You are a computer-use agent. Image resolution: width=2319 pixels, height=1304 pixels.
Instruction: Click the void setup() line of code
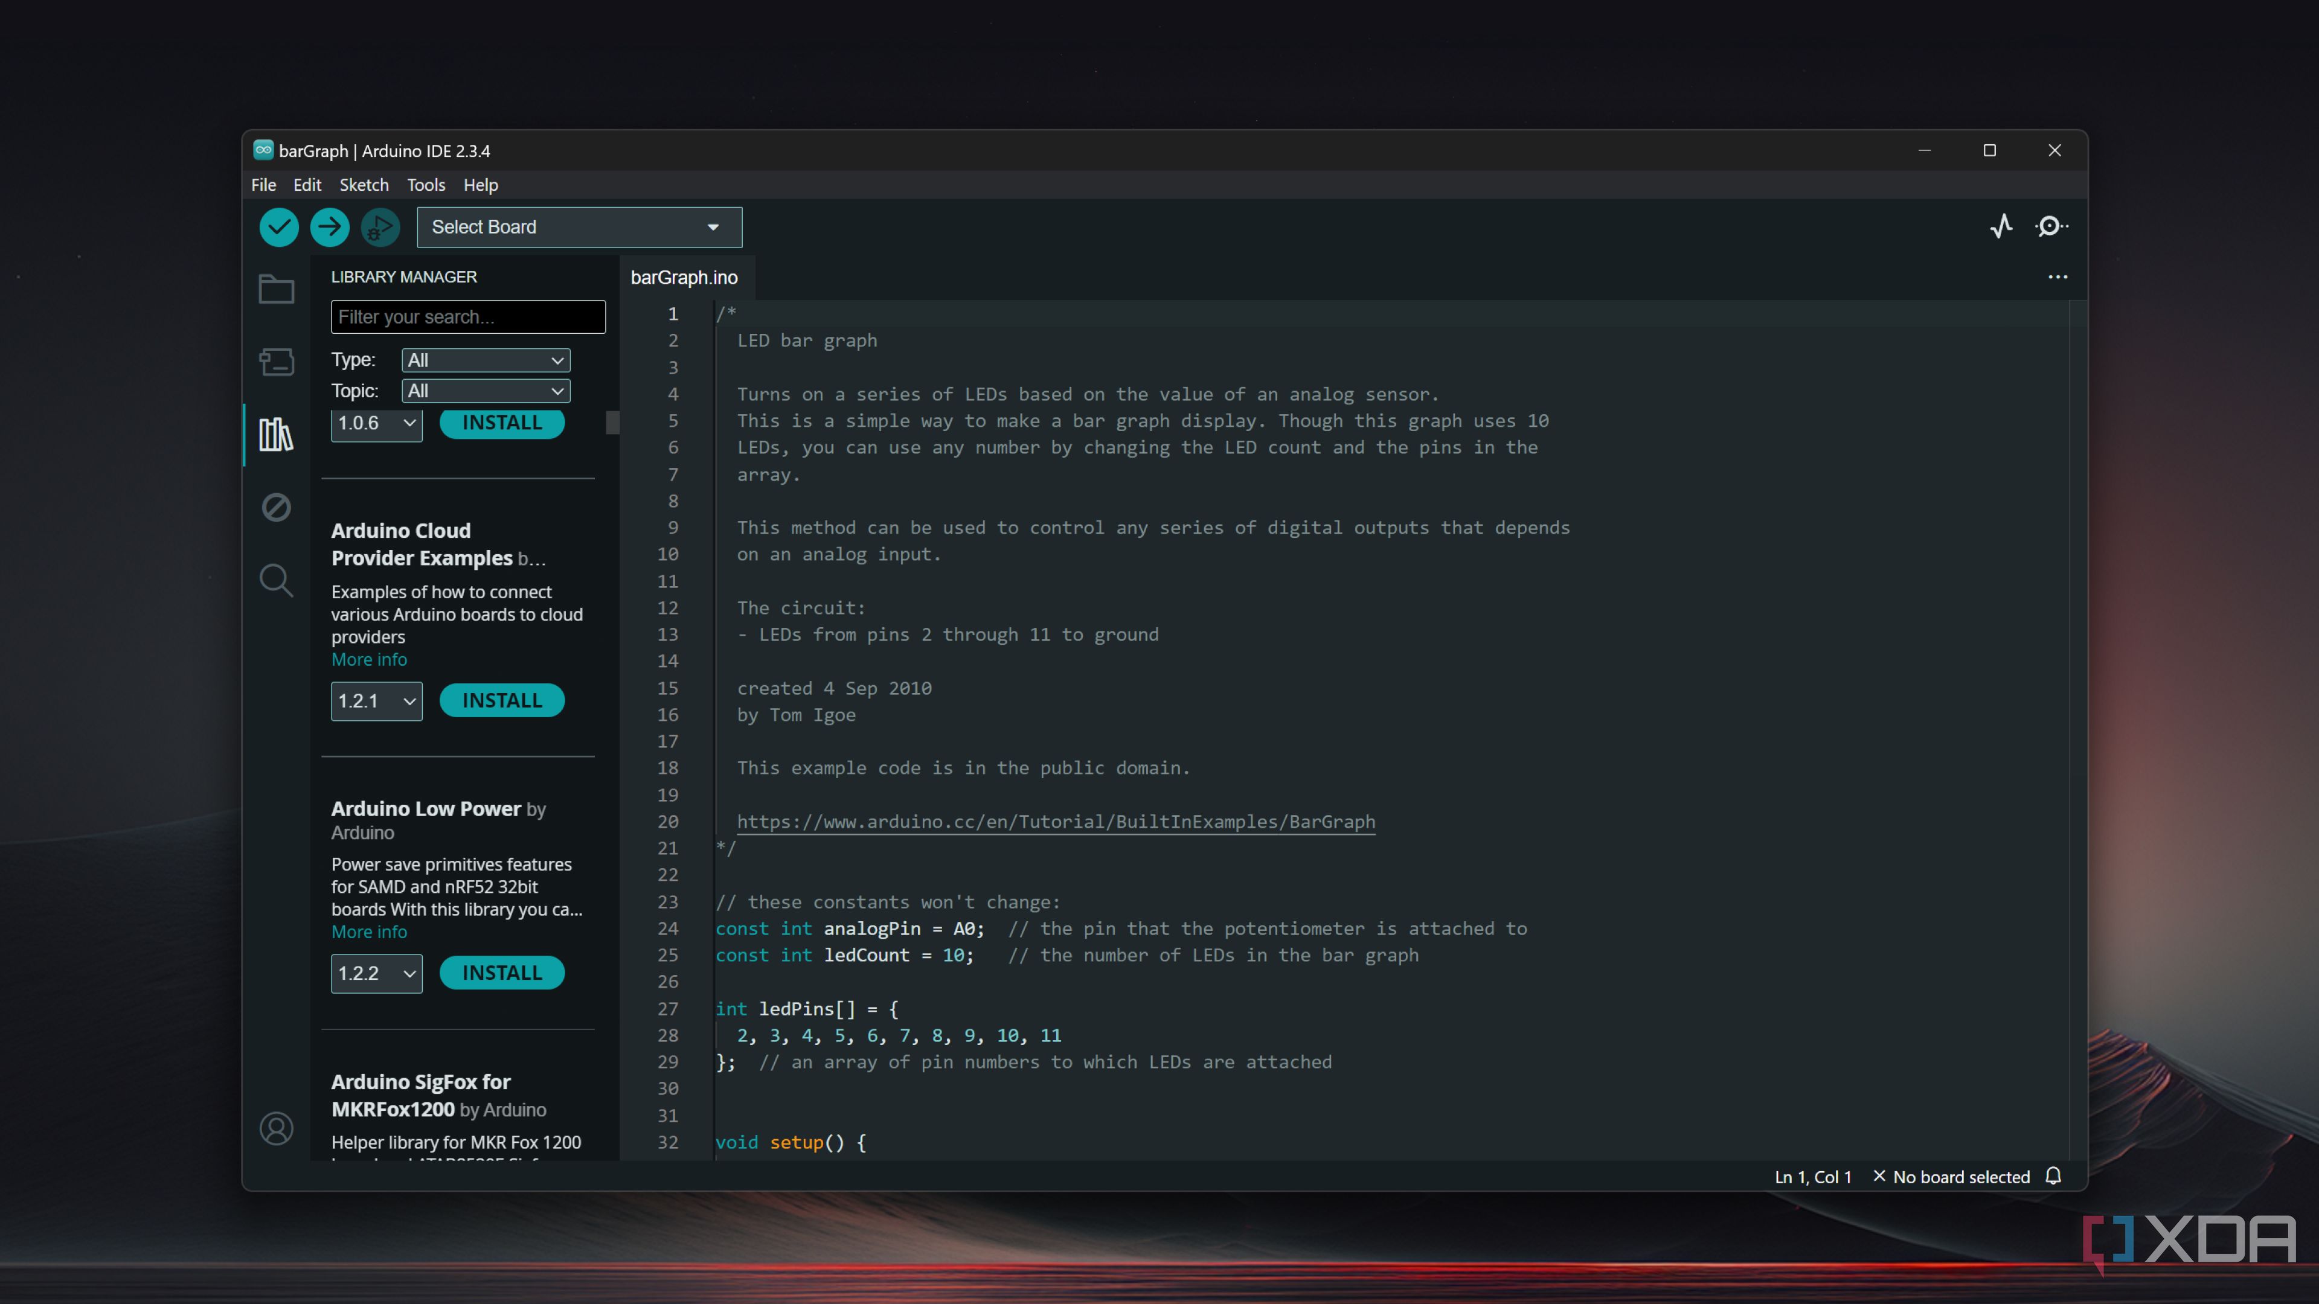[791, 1142]
